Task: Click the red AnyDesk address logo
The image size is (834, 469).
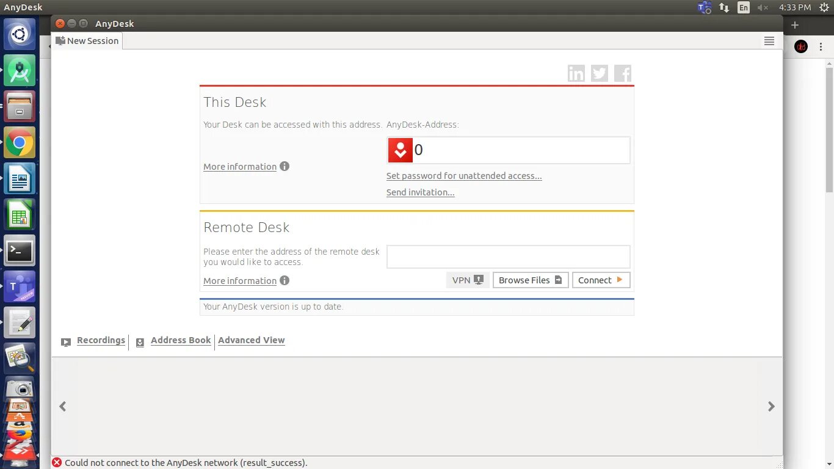Action: (401, 150)
